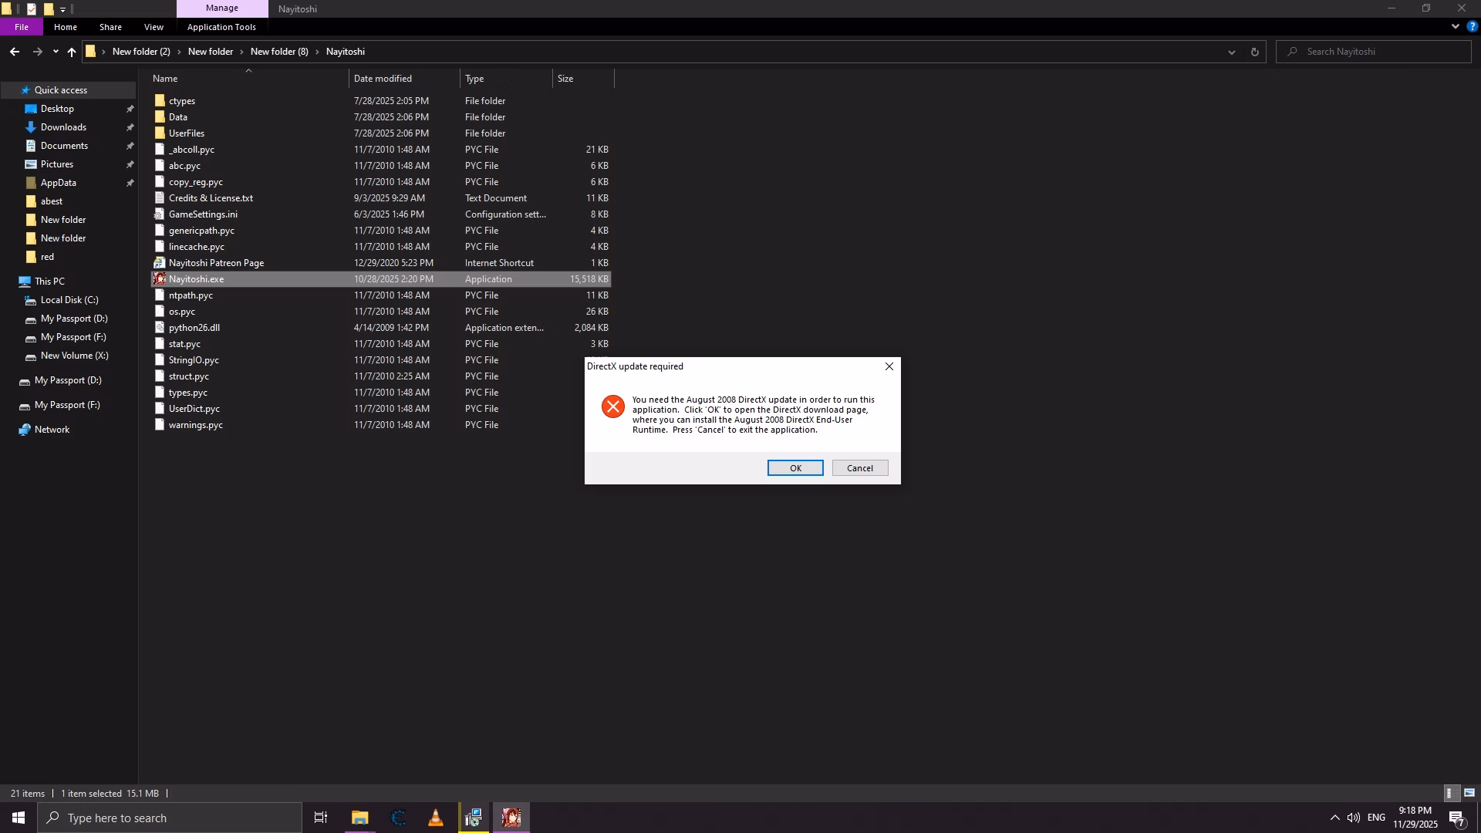Click the volume speaker tray icon
This screenshot has width=1481, height=833.
1353,818
